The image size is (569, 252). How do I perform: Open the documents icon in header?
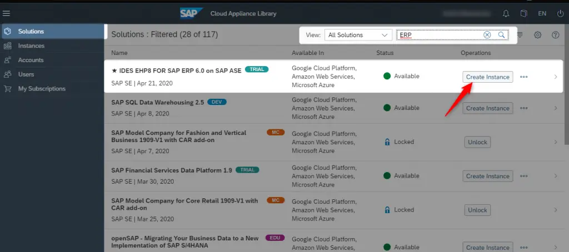[523, 13]
